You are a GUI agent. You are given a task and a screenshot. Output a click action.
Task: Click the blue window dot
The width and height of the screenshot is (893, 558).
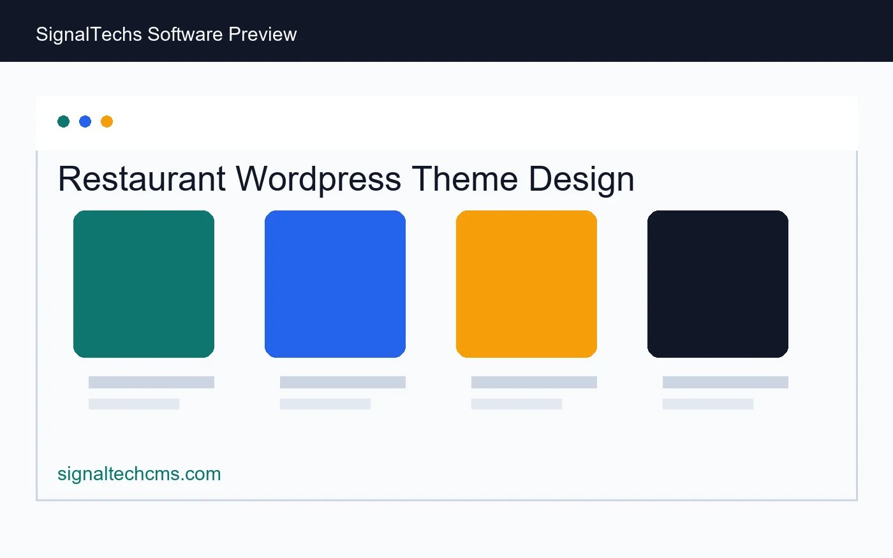coord(85,121)
